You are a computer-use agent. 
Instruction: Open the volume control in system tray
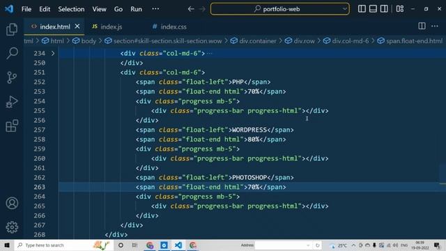[395, 245]
